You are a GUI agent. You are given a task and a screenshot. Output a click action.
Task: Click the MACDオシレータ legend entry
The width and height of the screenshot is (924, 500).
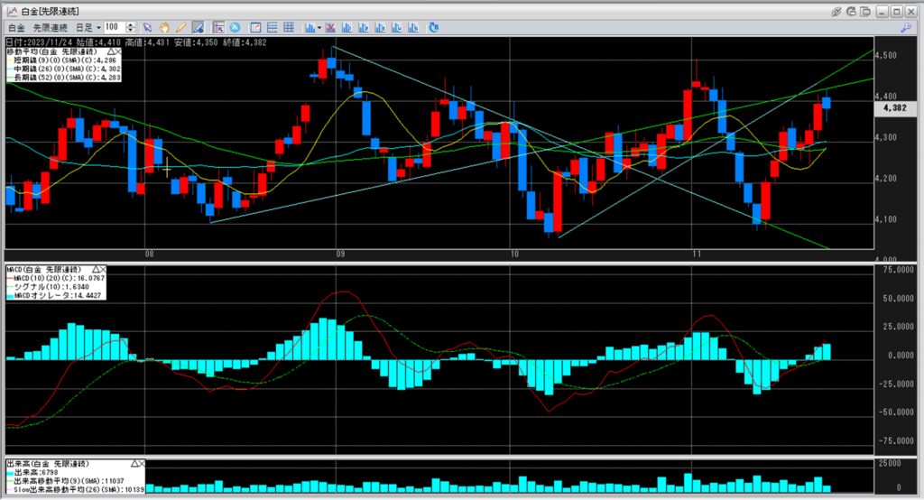tap(54, 296)
